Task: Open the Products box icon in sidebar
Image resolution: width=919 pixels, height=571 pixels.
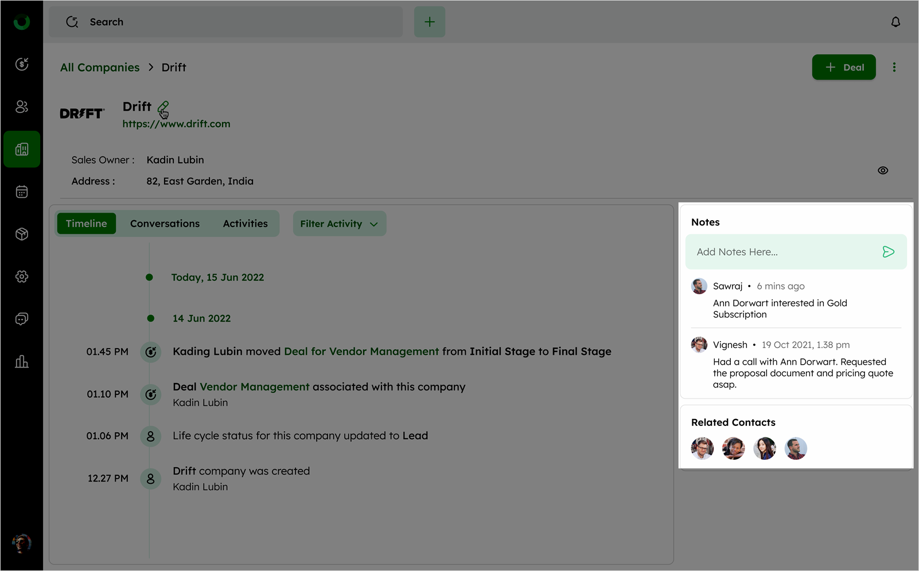Action: [22, 234]
